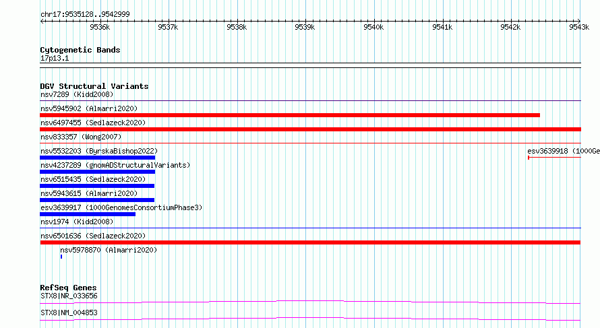Viewport: 600px width, 328px height.
Task: Click the 9540k ruler position
Action: click(x=373, y=27)
